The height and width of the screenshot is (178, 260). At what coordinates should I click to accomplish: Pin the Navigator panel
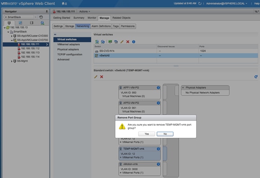47,11
